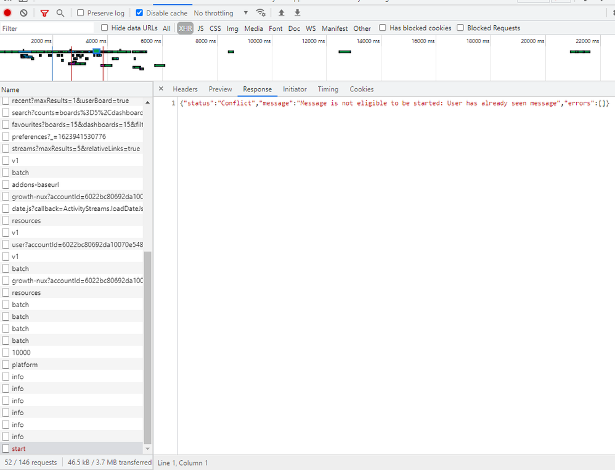Select the Response tab
The height and width of the screenshot is (470, 615).
pyautogui.click(x=258, y=89)
